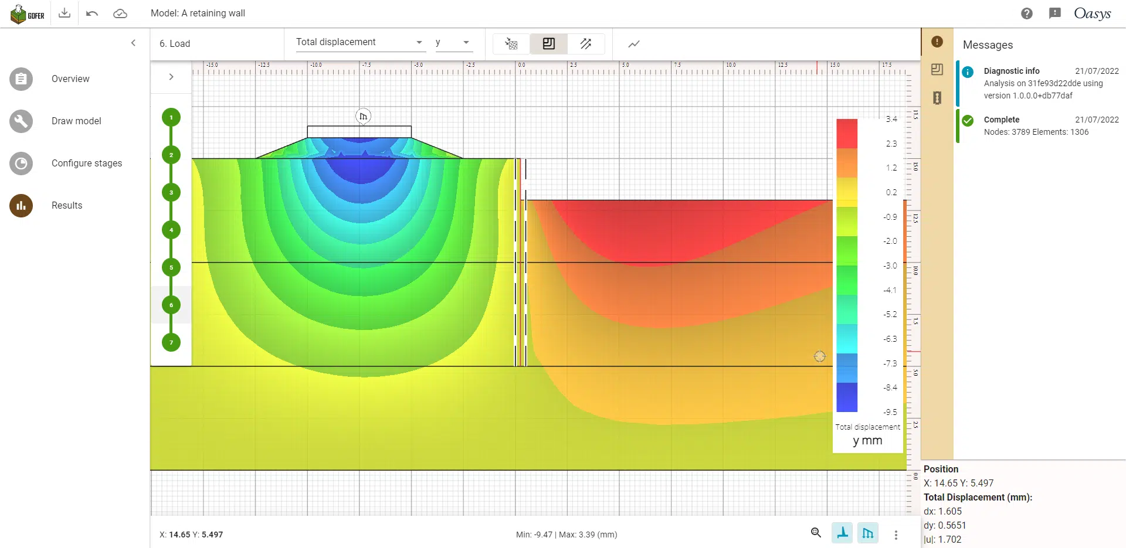Click the Overview clipboard icon
Screen dimensions: 1126x548
(21, 79)
